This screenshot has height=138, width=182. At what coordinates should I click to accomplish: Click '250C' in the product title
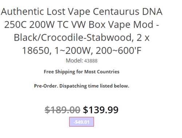(x=15, y=24)
